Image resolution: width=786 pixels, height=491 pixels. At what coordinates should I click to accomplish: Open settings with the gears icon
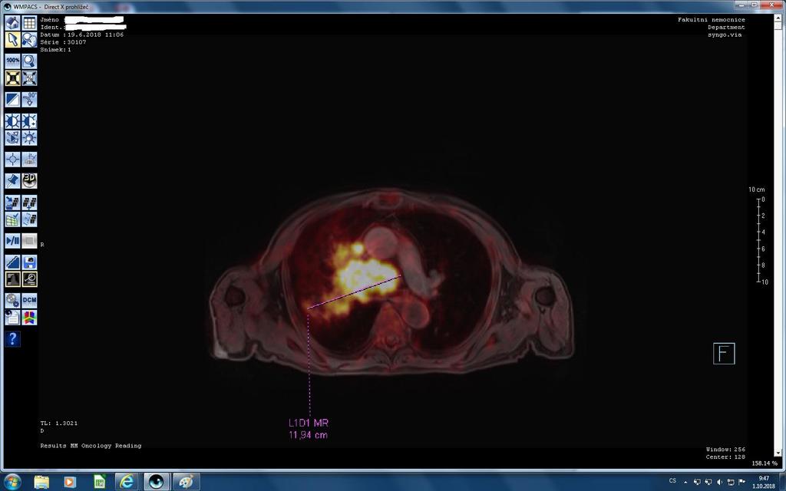(12, 301)
